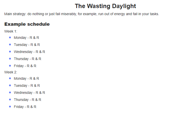Select Week 2 'Wednesday - R & R' entry
The width and height of the screenshot is (188, 113).
tap(29, 93)
